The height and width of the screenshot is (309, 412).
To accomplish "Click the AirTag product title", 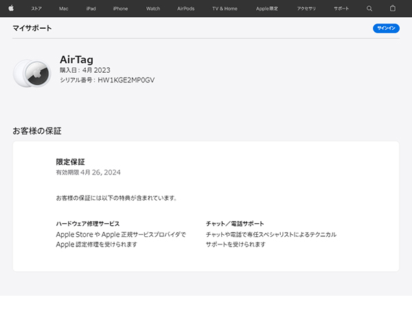I will click(x=76, y=60).
